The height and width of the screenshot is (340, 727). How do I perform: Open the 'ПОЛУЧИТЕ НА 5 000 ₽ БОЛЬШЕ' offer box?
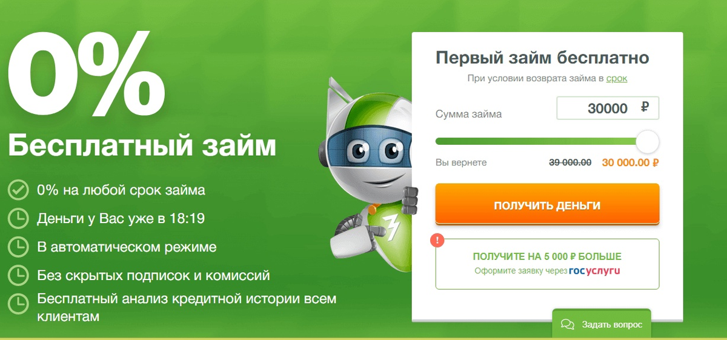pyautogui.click(x=547, y=264)
